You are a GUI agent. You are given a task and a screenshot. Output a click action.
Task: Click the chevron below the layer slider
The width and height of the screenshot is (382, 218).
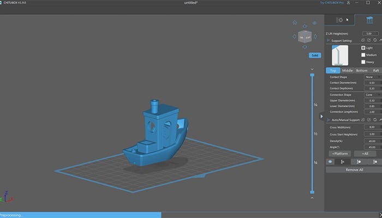click(x=312, y=198)
